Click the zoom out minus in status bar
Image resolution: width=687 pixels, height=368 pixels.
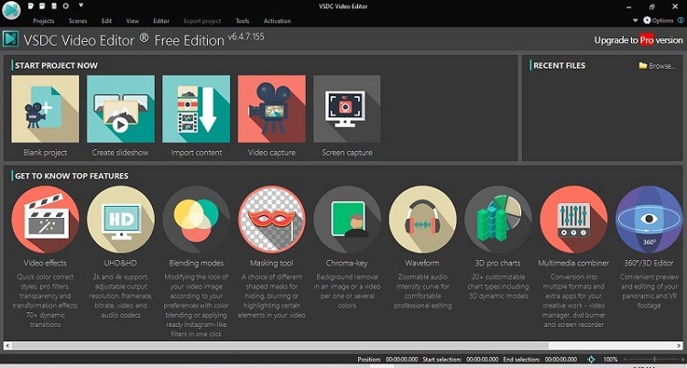pos(626,360)
